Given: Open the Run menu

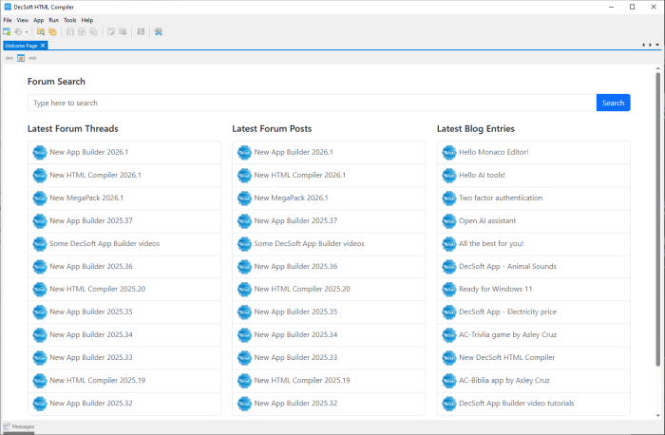Looking at the screenshot, I should (x=54, y=20).
